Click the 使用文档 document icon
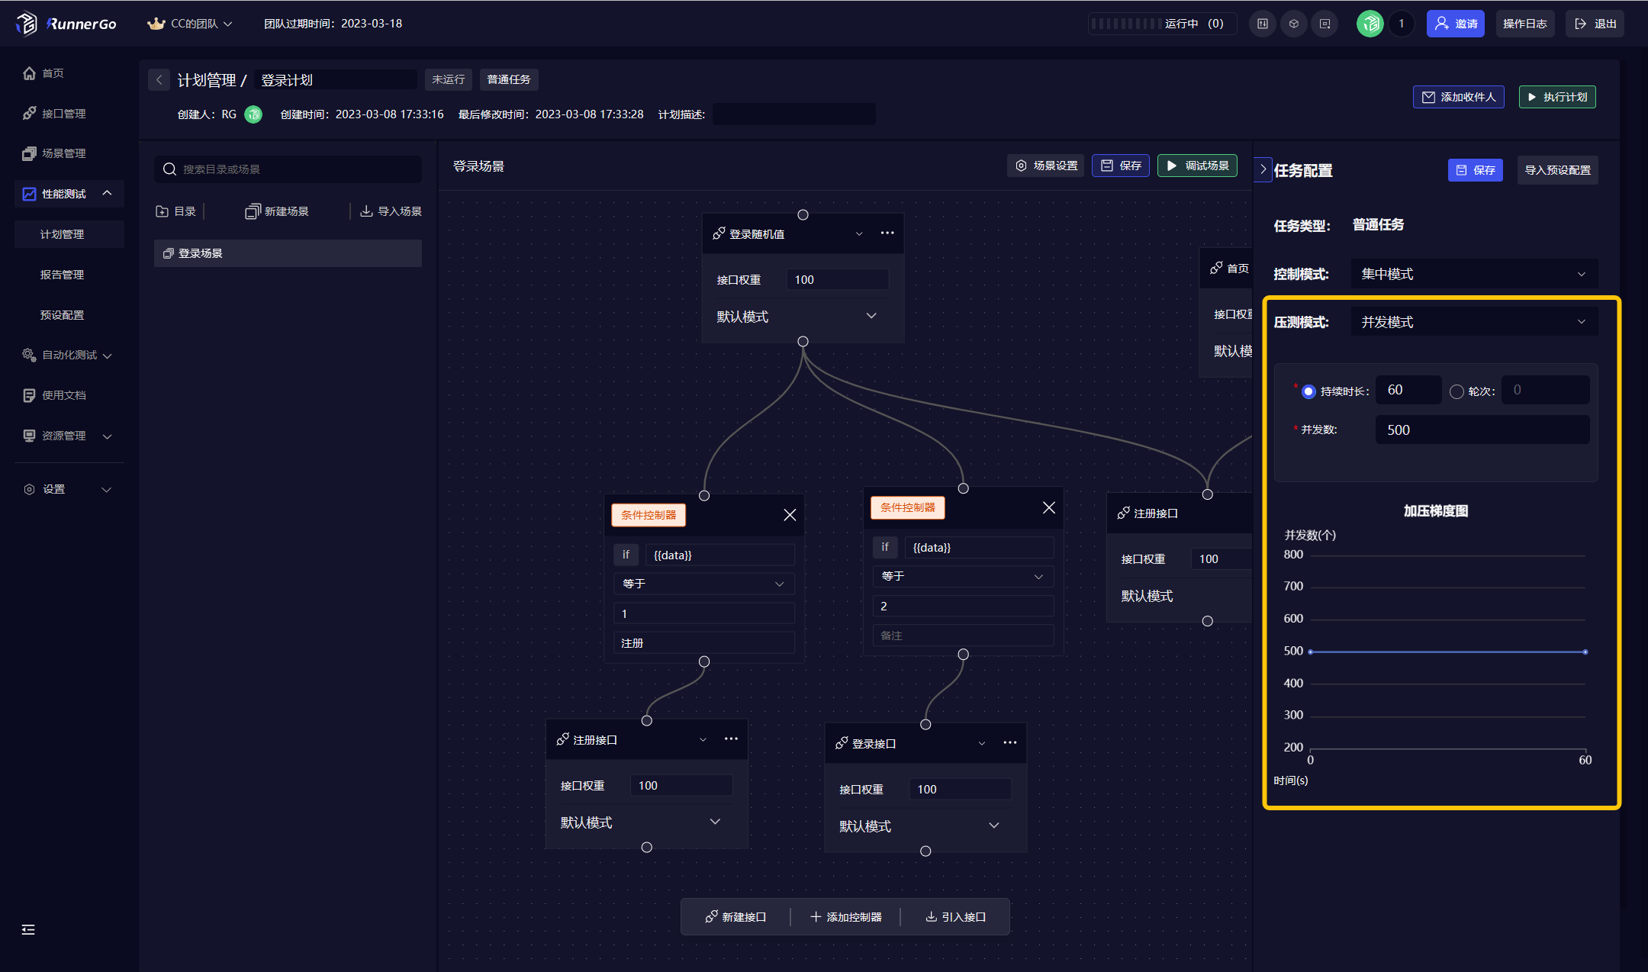Screen dimensions: 1648x972 point(29,395)
